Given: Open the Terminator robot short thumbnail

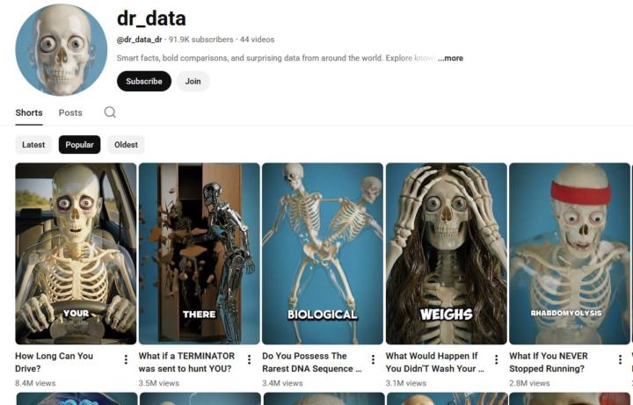Looking at the screenshot, I should 200,254.
